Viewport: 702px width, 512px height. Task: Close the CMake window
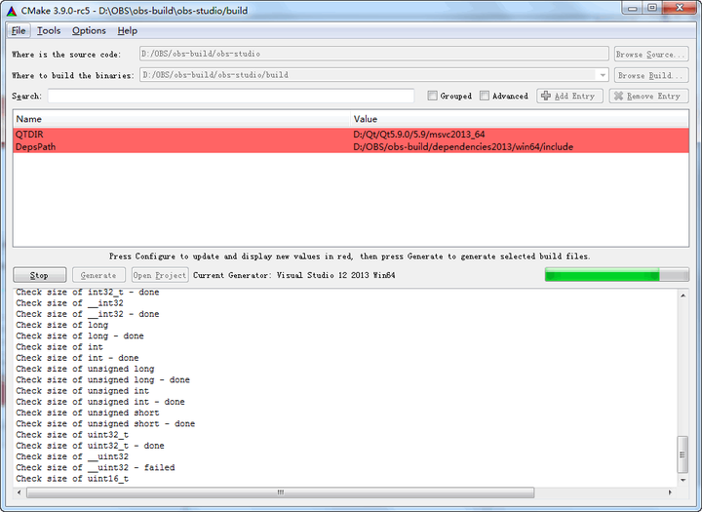(x=680, y=8)
